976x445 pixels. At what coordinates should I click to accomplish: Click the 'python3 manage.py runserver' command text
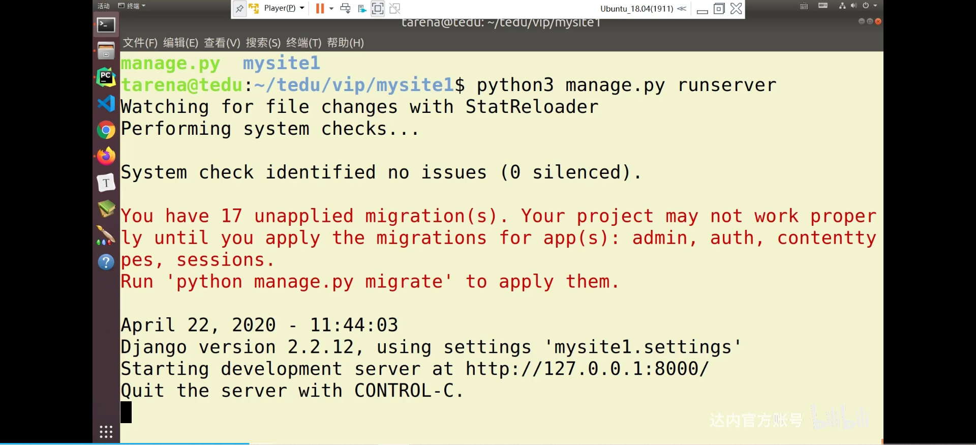click(626, 85)
